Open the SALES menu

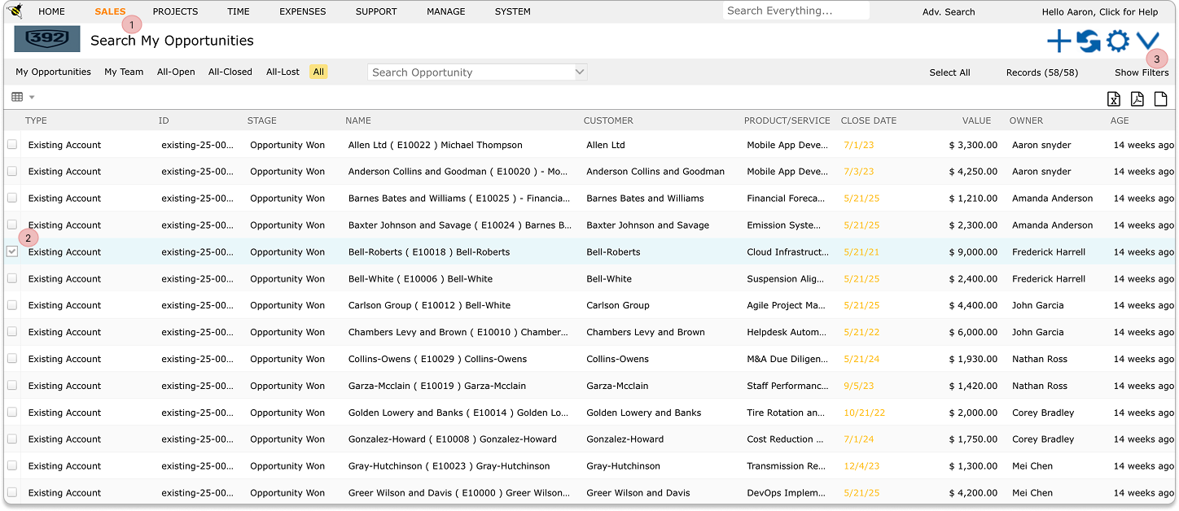click(x=110, y=12)
